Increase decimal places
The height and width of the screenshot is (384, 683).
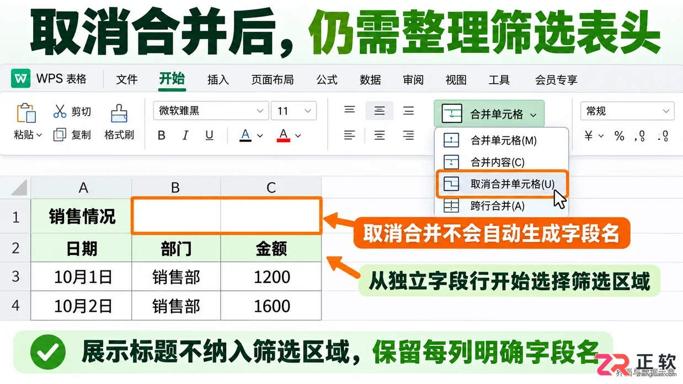(x=641, y=136)
